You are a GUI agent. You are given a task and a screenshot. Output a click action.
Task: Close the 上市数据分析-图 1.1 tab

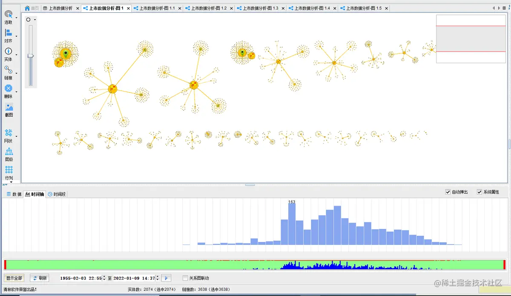pos(180,9)
